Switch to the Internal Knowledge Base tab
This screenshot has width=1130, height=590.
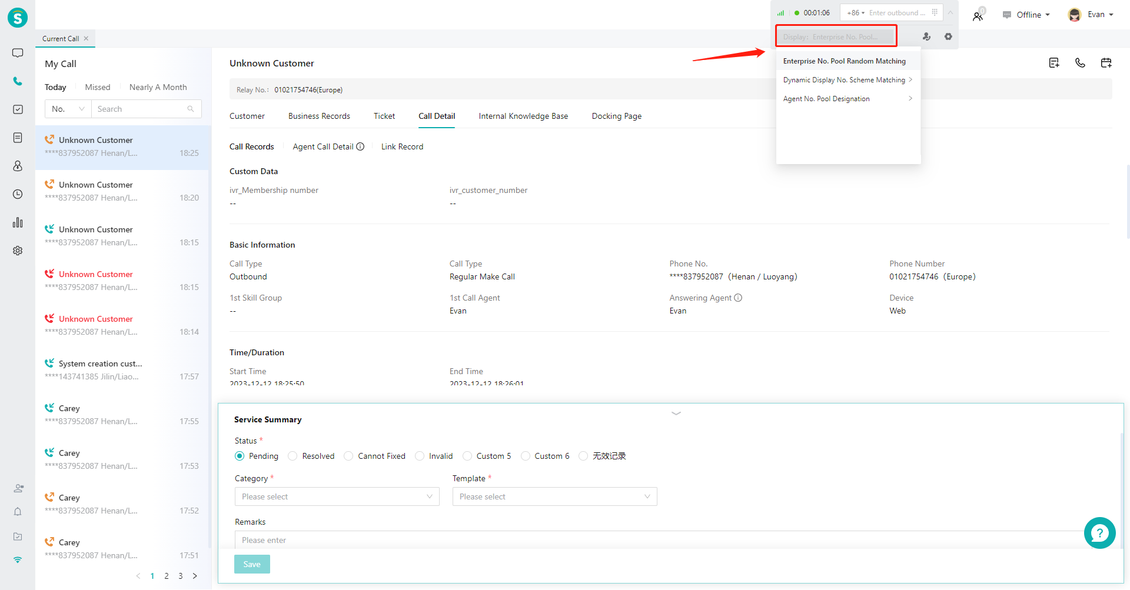[523, 116]
